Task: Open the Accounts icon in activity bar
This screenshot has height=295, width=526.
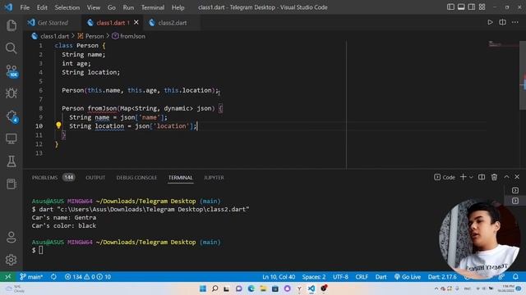Action: pos(11,237)
